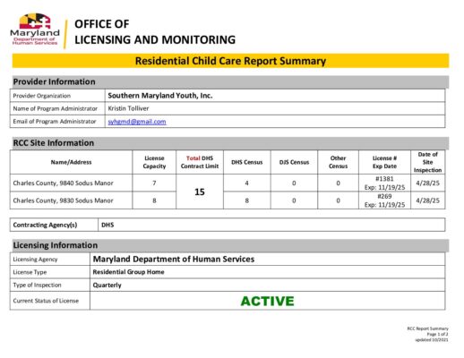Click the Maryland Department of Human Services logo
This screenshot has height=358, width=464.
[x=35, y=30]
